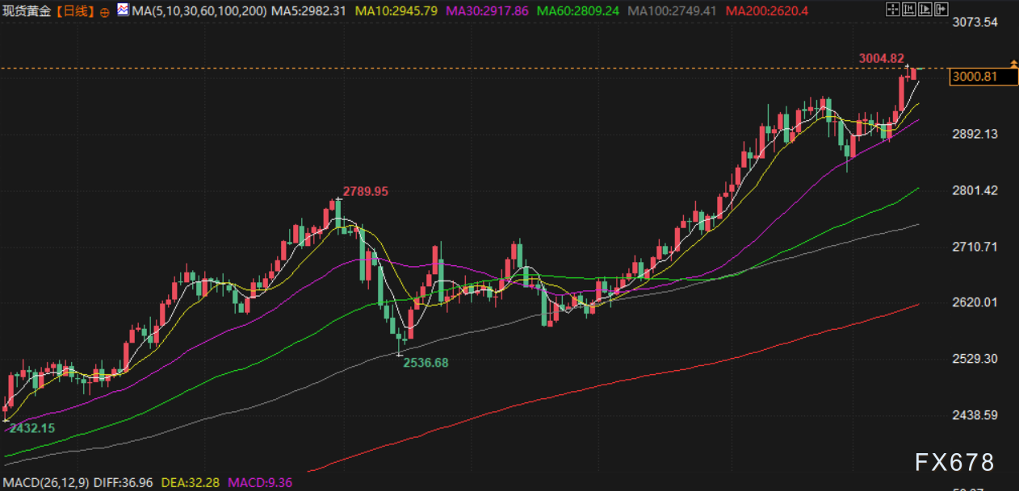This screenshot has width=1019, height=491.
Task: Click the 2536.68 low price marker
Action: pyautogui.click(x=426, y=363)
